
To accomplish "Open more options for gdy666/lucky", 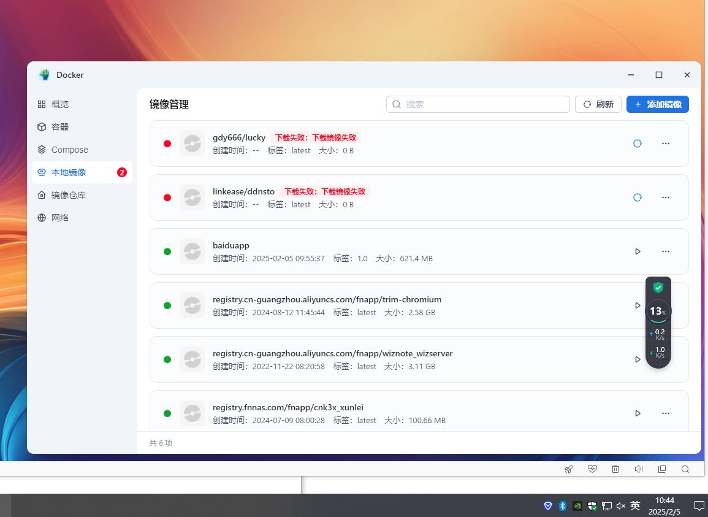I will (665, 144).
